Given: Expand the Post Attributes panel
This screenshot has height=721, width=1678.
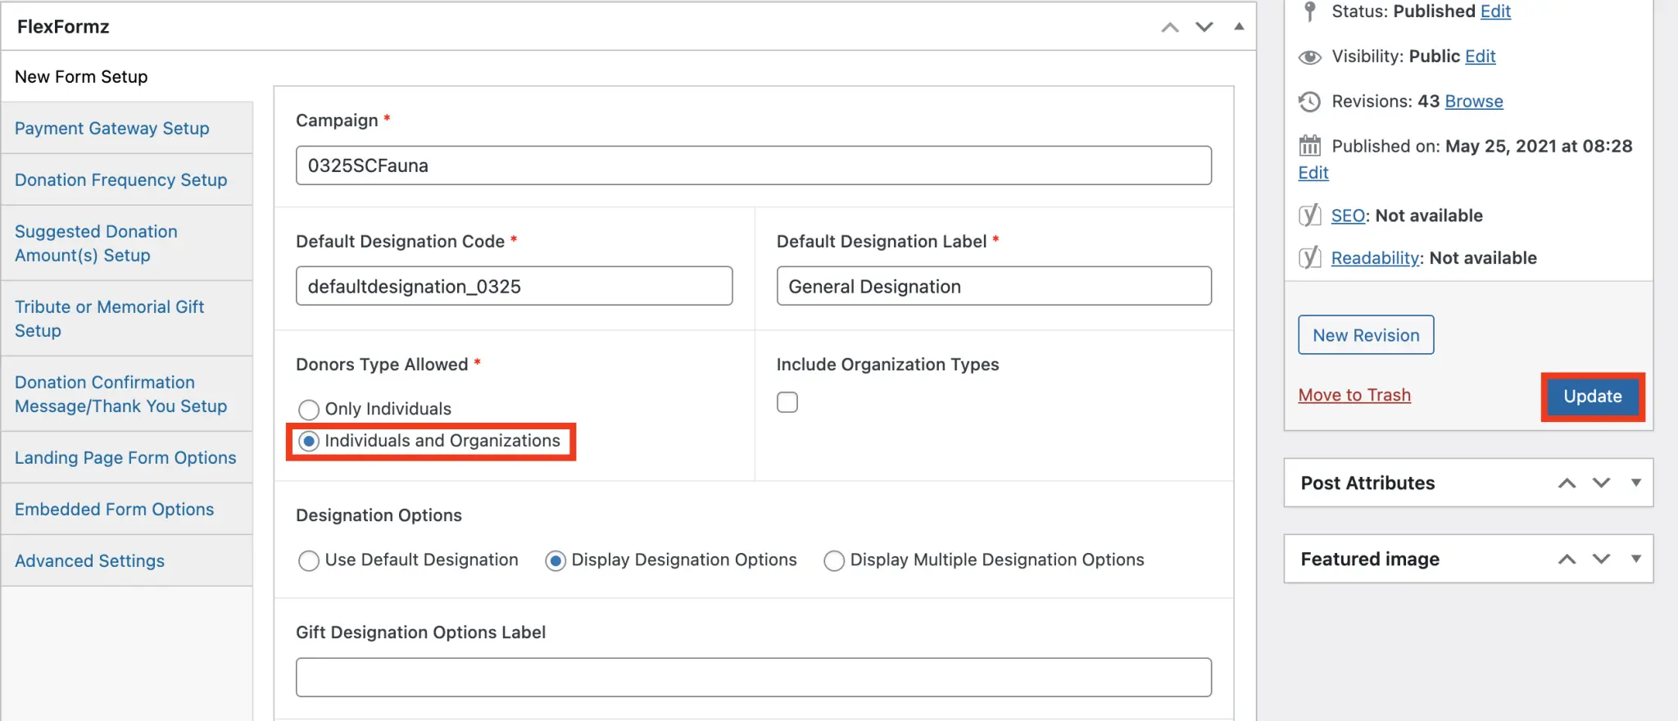Looking at the screenshot, I should click(1635, 483).
